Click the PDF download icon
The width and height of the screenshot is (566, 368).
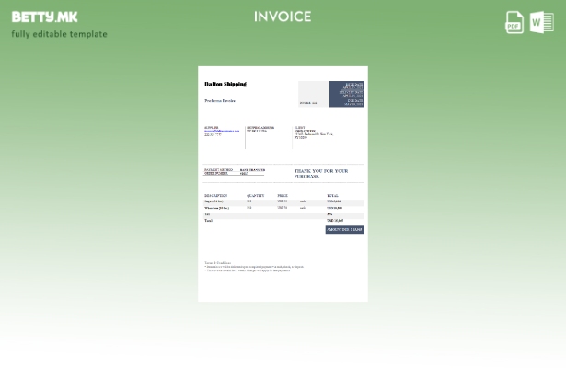click(514, 22)
